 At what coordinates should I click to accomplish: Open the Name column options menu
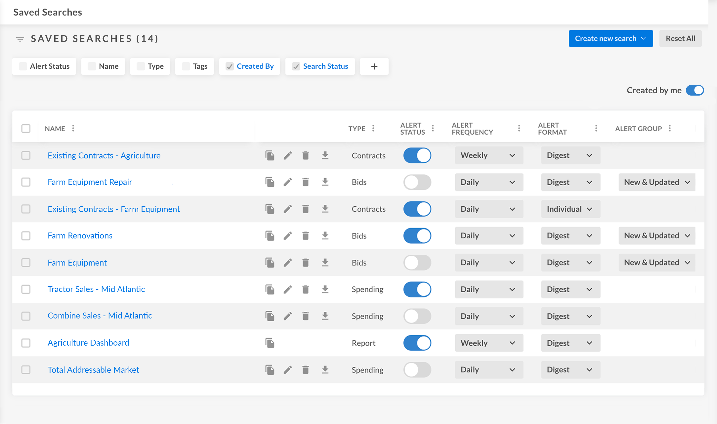(73, 128)
